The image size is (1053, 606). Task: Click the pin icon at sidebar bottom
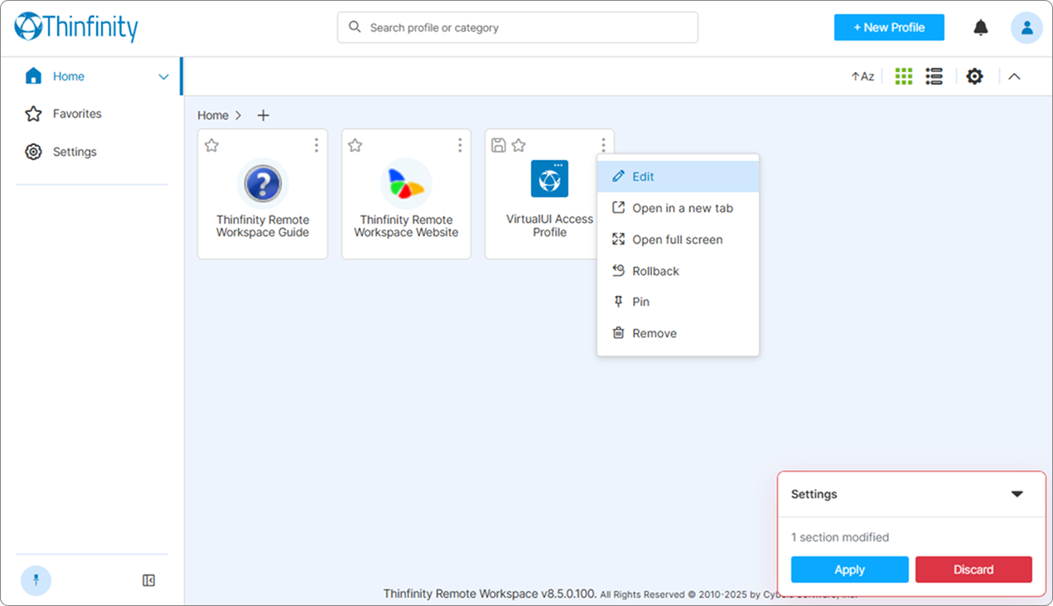click(36, 580)
